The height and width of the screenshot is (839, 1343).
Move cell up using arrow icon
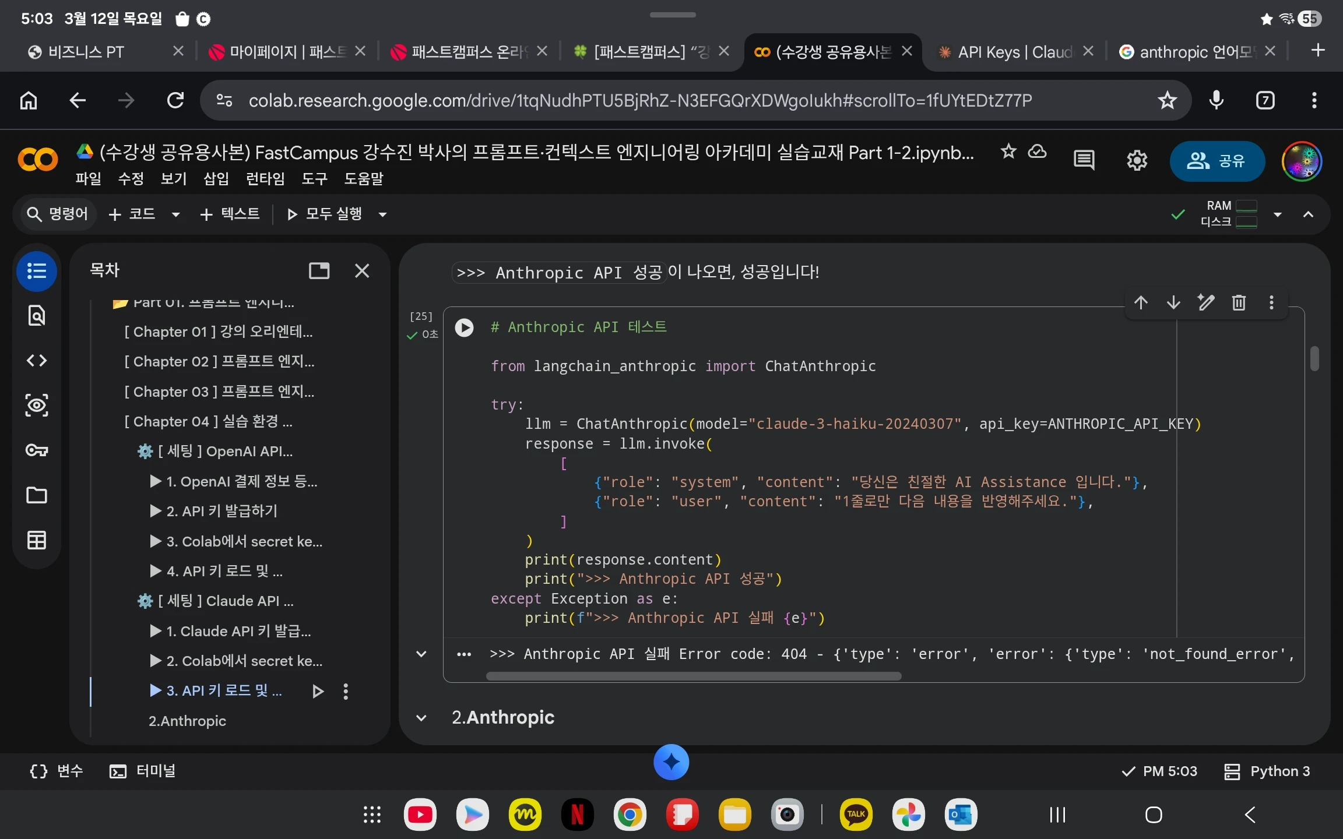(x=1141, y=302)
